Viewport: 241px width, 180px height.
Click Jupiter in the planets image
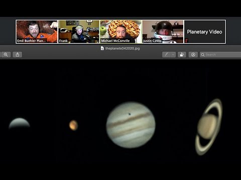point(131,125)
